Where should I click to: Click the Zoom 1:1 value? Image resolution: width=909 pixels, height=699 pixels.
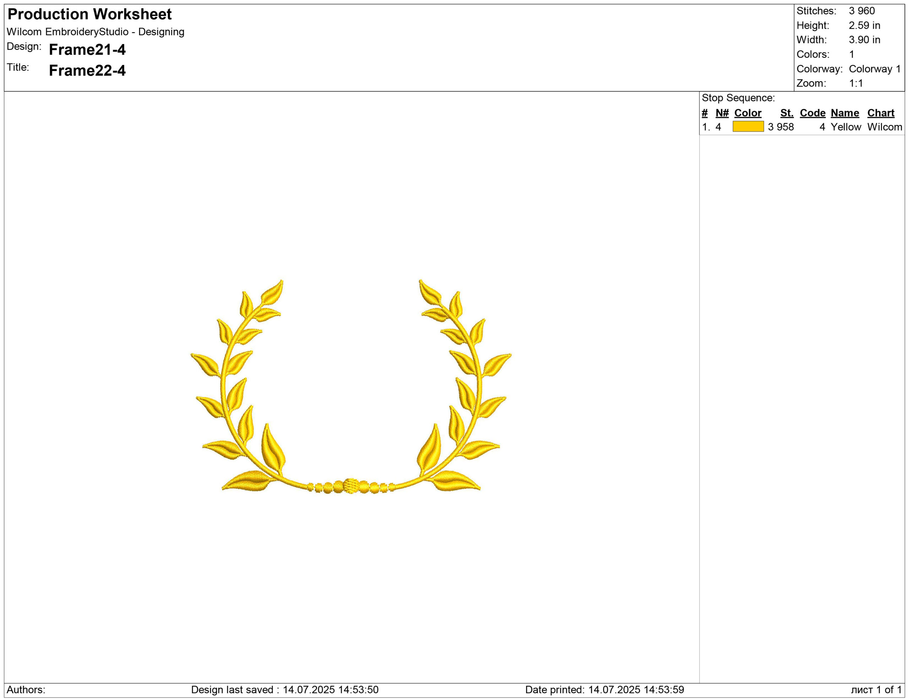click(856, 84)
